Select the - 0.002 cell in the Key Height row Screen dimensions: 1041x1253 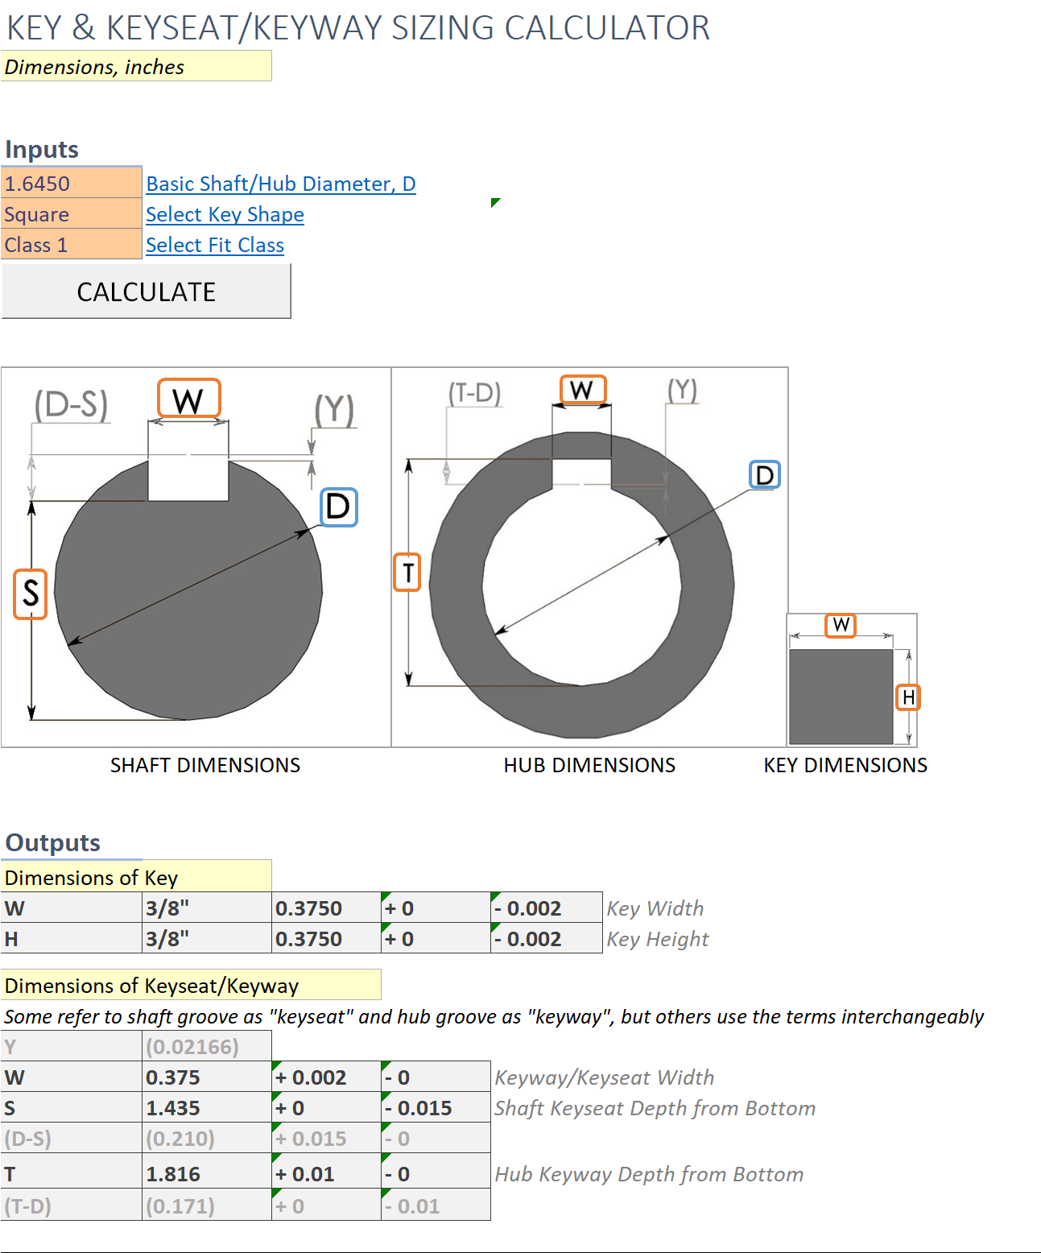tap(546, 938)
